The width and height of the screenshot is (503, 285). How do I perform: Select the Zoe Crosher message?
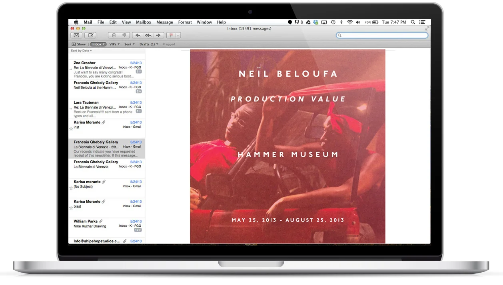coord(107,69)
